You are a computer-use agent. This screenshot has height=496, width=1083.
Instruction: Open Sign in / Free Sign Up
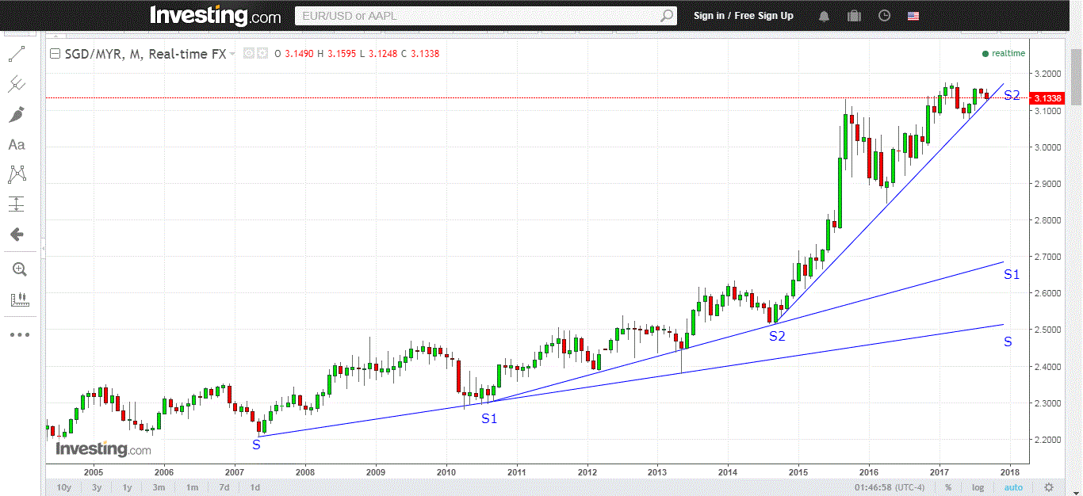coord(744,15)
